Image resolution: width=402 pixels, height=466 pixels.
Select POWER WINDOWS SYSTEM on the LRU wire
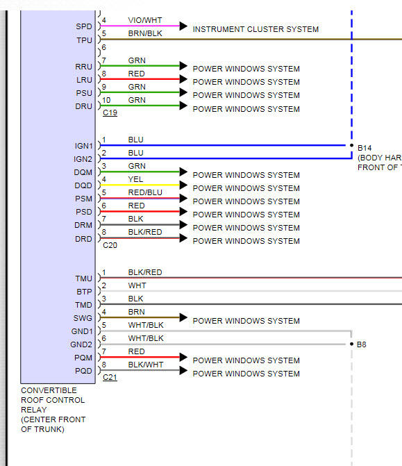pyautogui.click(x=246, y=82)
